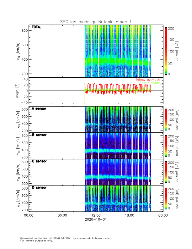Select the B sensor color bar
The height and width of the screenshot is (249, 192).
(166, 146)
